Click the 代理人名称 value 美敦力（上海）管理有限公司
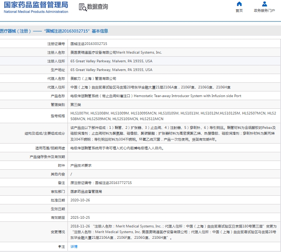The width and height of the screenshot is (281, 252). point(93,79)
